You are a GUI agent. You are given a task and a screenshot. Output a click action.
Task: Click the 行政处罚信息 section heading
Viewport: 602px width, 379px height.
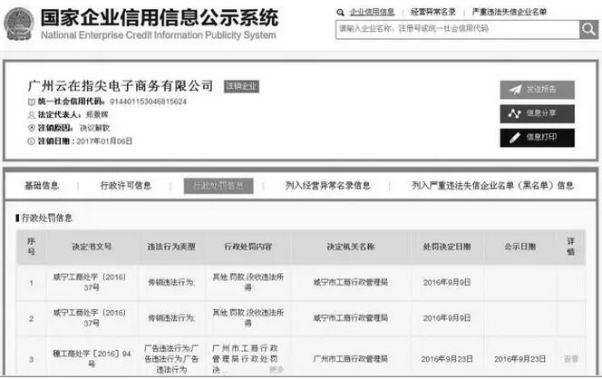(x=47, y=219)
